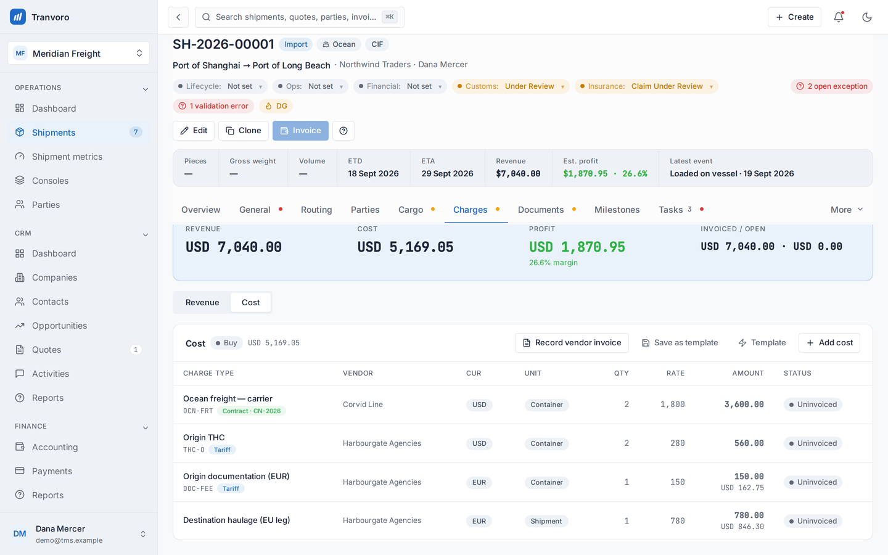
Task: Open the Lifecycle status dropdown
Action: pyautogui.click(x=220, y=86)
